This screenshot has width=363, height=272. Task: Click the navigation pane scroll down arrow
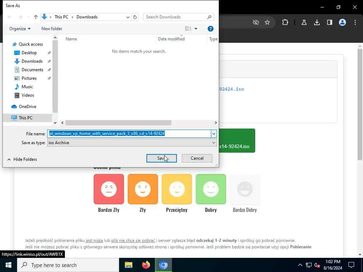click(55, 123)
